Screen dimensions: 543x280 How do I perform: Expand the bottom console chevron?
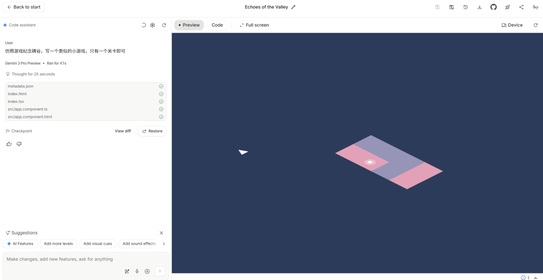535,277
